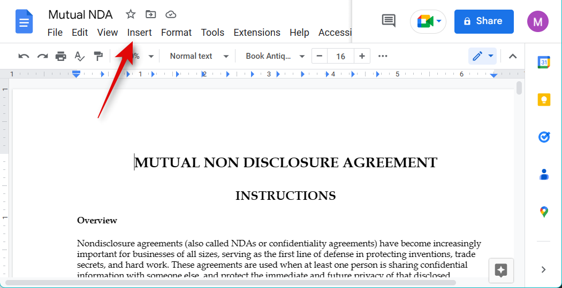Open the Normal text style dropdown
This screenshot has width=562, height=288.
pos(199,56)
